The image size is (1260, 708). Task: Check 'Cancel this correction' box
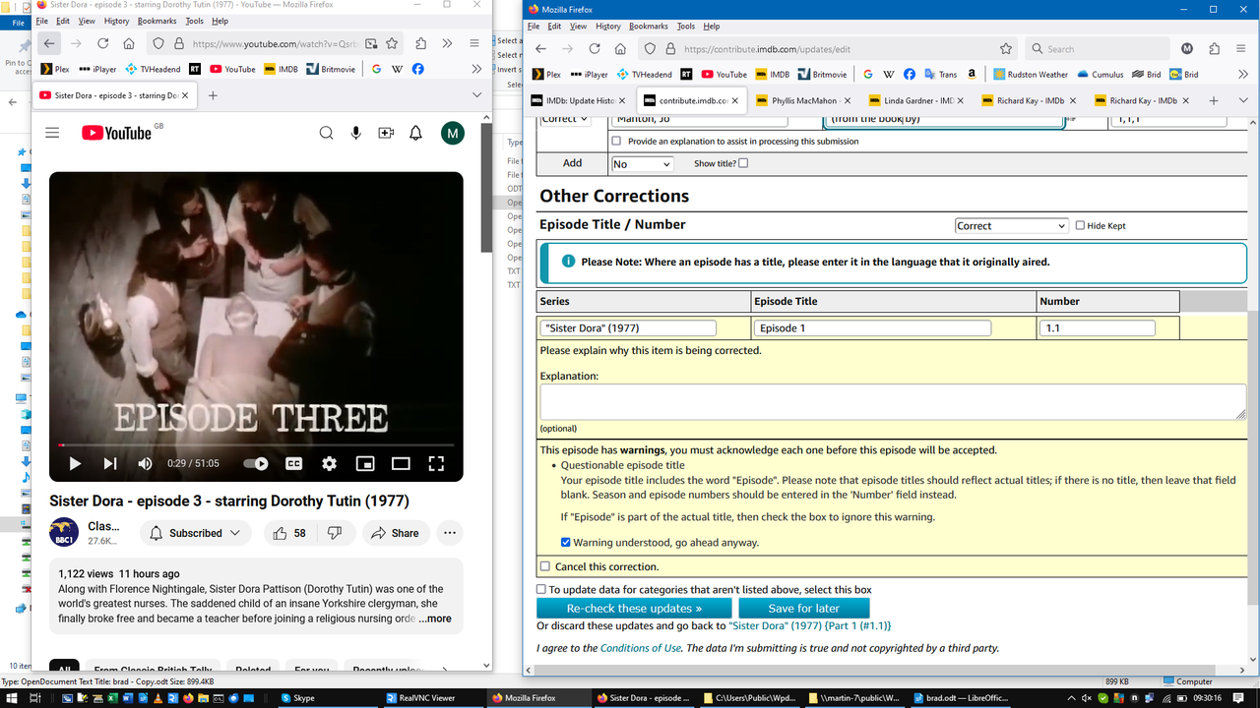click(x=545, y=566)
